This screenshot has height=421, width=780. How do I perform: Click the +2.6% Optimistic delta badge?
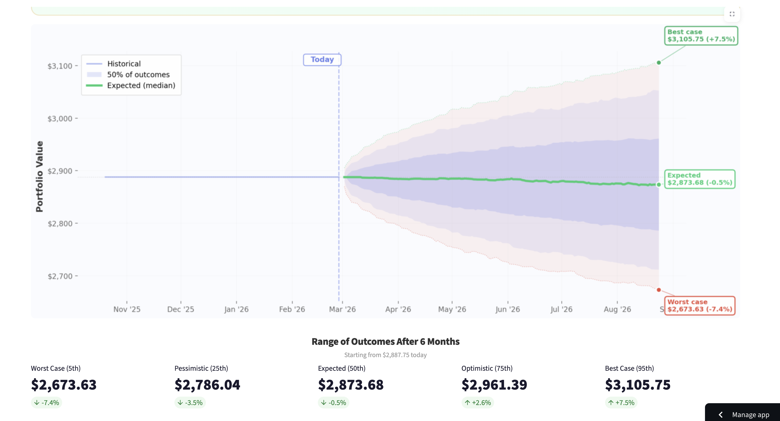click(x=478, y=403)
